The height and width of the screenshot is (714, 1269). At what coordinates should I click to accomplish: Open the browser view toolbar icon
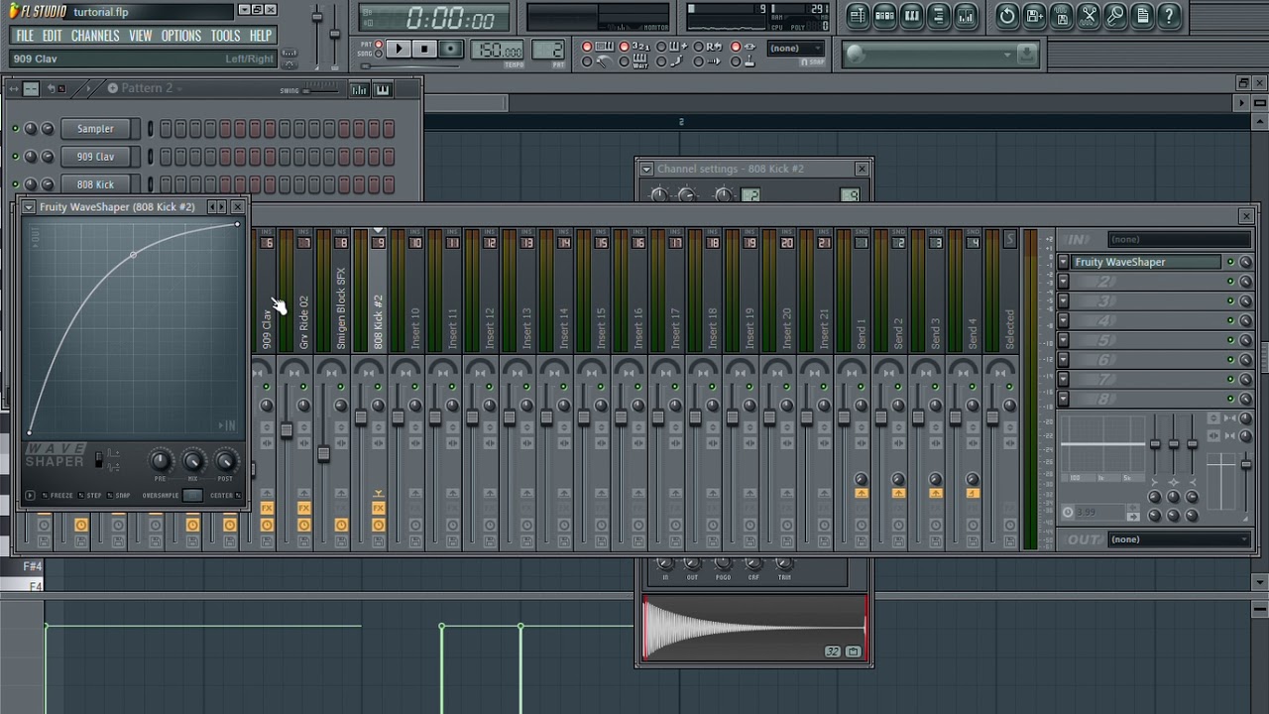(938, 15)
